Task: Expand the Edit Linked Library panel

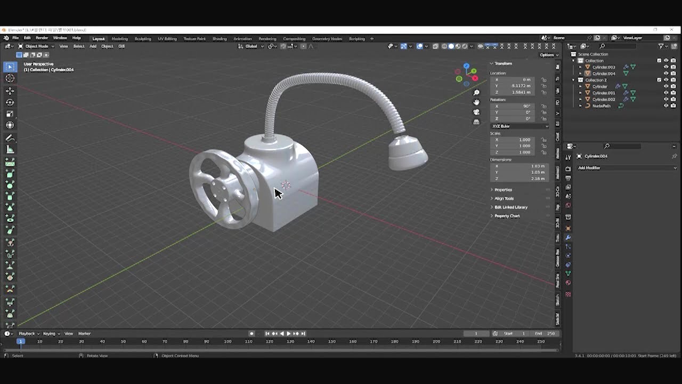Action: click(x=511, y=207)
